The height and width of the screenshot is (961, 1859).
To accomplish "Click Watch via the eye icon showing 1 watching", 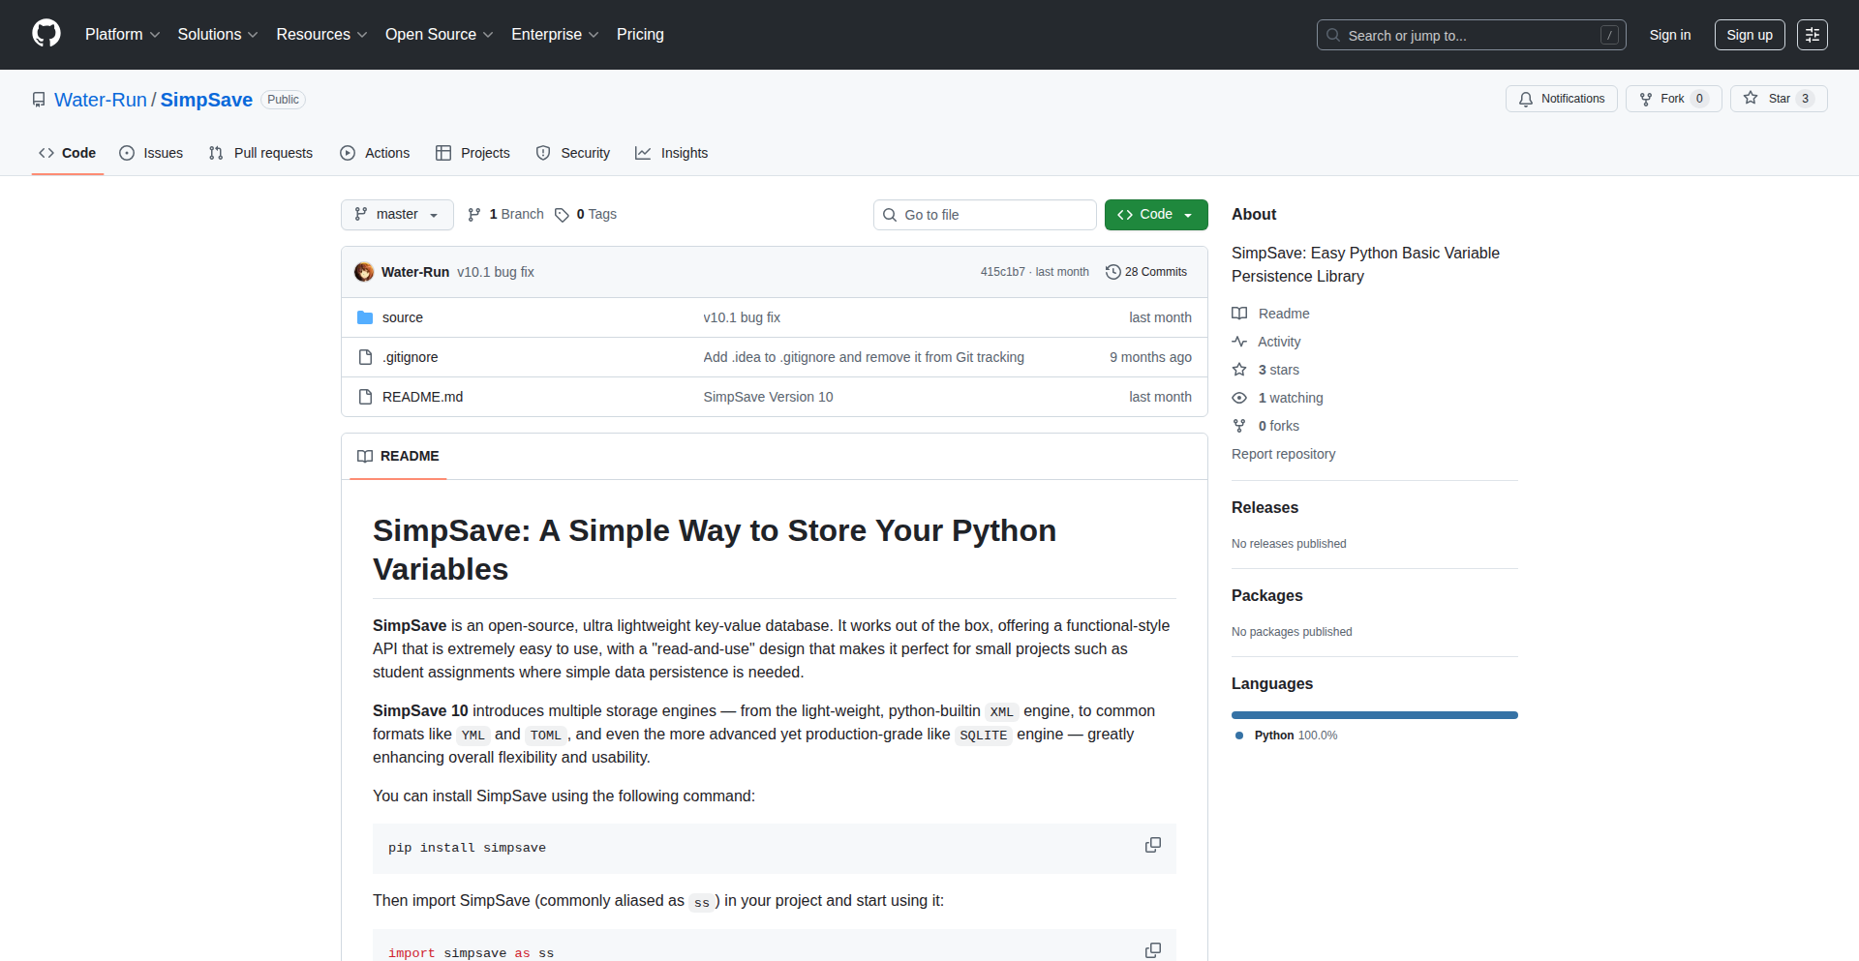I will (1239, 398).
